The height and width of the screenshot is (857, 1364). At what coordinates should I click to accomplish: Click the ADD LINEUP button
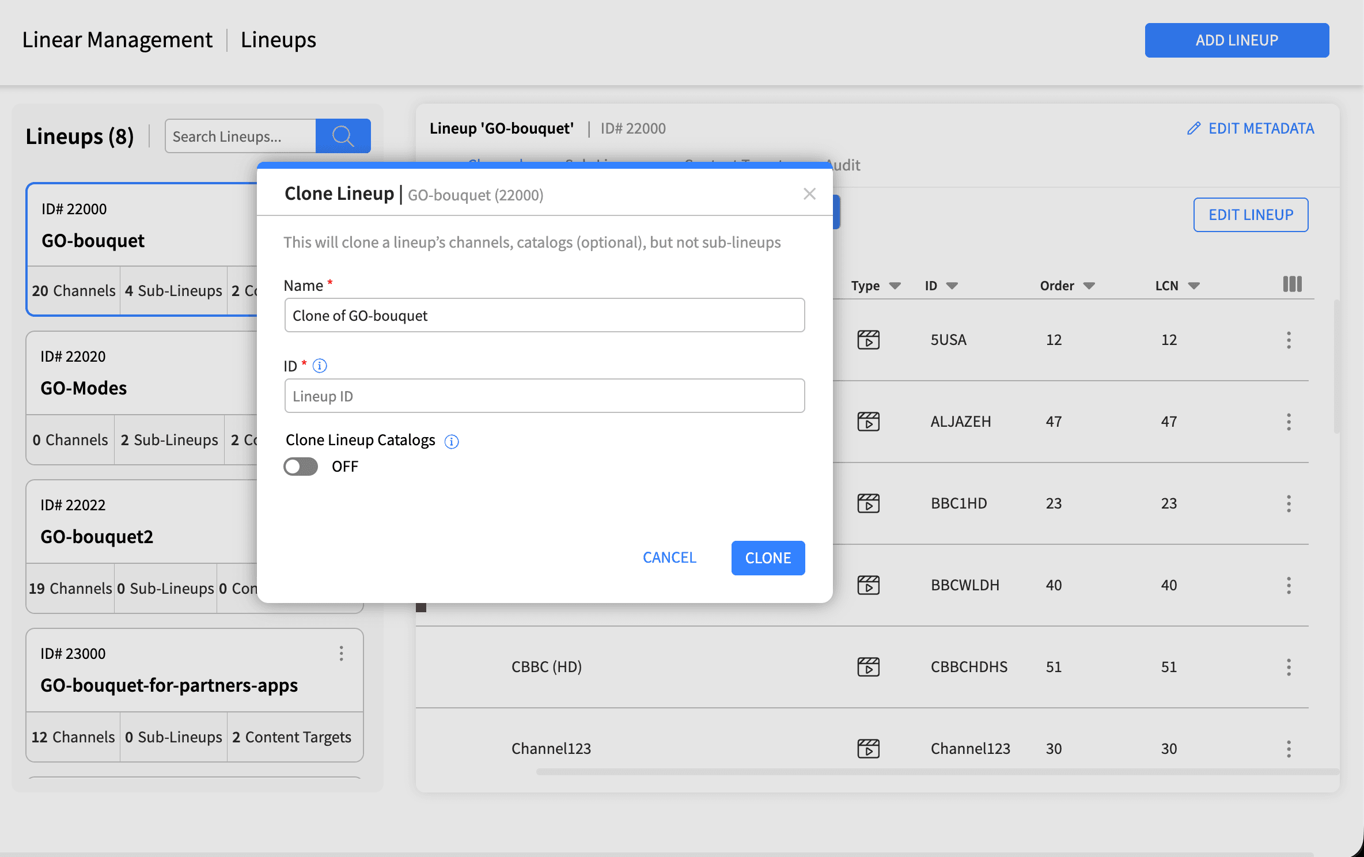click(x=1237, y=40)
